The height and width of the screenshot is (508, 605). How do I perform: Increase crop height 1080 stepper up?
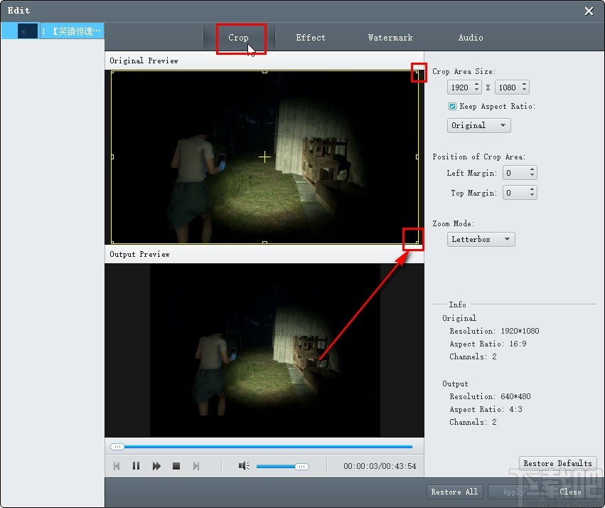point(525,84)
